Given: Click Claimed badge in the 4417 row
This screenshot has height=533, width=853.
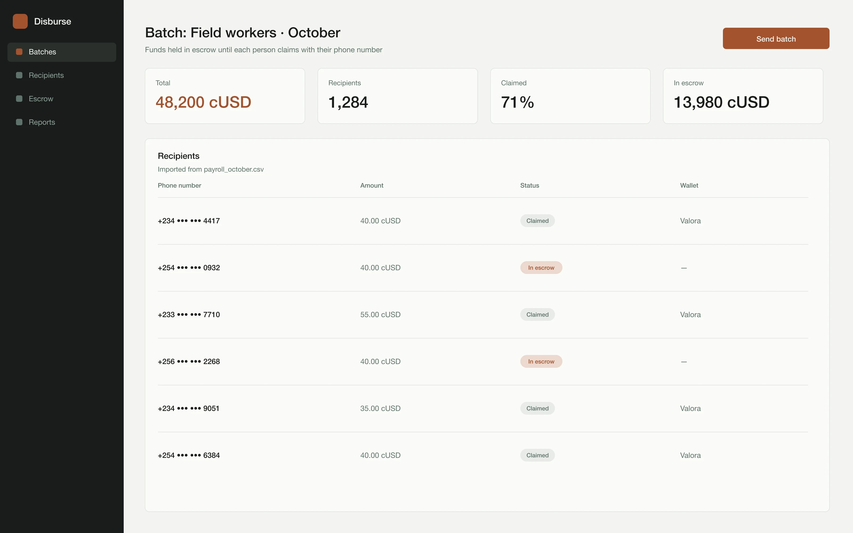Looking at the screenshot, I should (x=538, y=221).
